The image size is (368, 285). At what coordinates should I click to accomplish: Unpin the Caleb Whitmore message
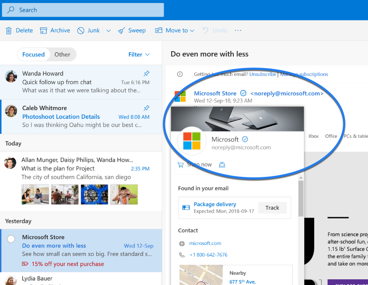146,108
